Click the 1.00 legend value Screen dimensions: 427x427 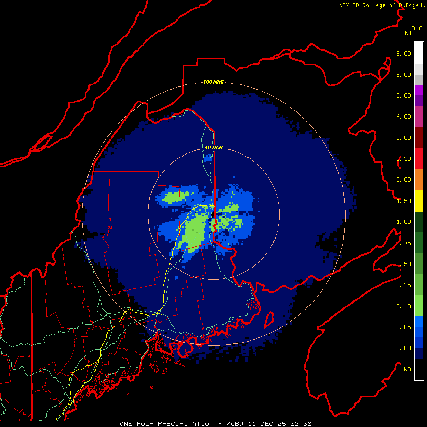pyautogui.click(x=404, y=222)
